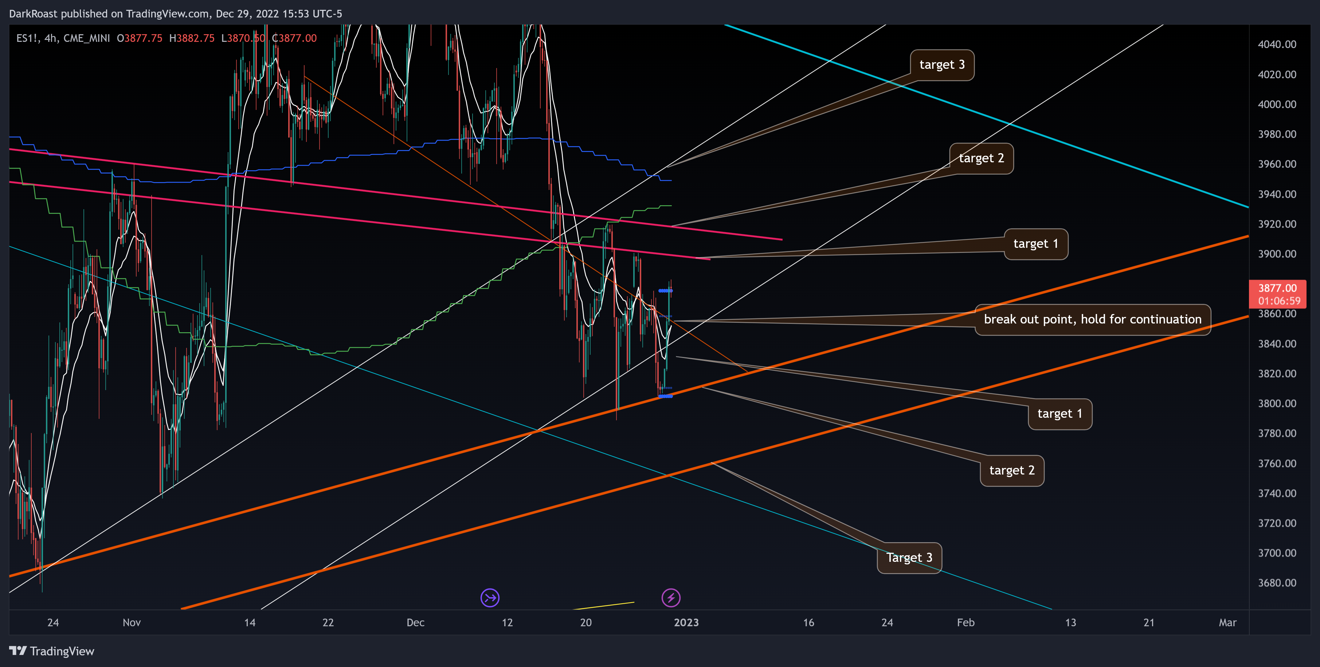Image resolution: width=1320 pixels, height=667 pixels.
Task: Click the 01:06:59 bar countdown timer
Action: tap(1279, 301)
